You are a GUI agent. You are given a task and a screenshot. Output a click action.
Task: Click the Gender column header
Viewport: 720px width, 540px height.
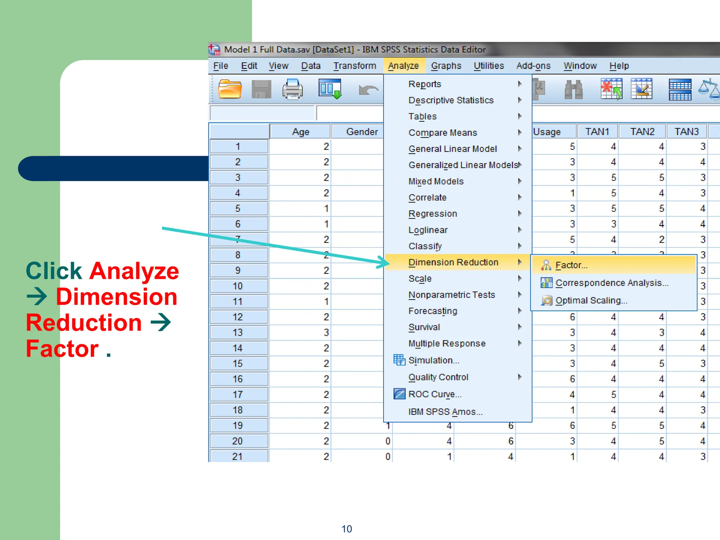(358, 131)
